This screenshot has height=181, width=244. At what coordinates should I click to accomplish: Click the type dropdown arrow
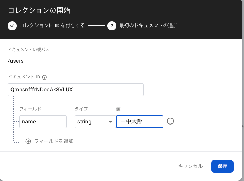110,122
